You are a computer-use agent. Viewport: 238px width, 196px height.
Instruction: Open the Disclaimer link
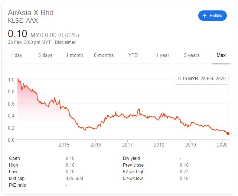65,42
